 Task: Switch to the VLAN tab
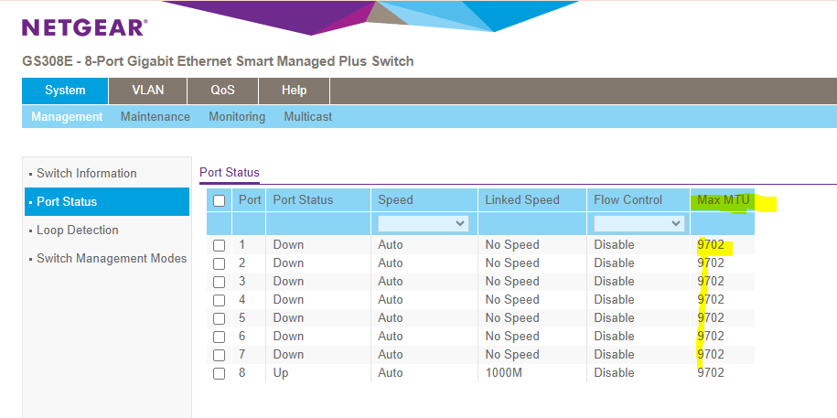coord(148,91)
